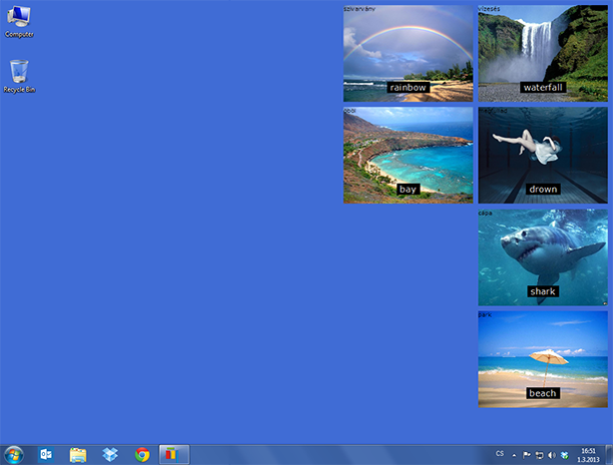Open the clock showing 16:51
The height and width of the screenshot is (465, 613).
pyautogui.click(x=588, y=455)
